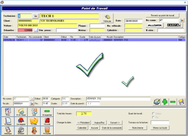Viewport: 188px width, 136px height.
Task: Open the Calendrier button
Action: click(x=82, y=128)
